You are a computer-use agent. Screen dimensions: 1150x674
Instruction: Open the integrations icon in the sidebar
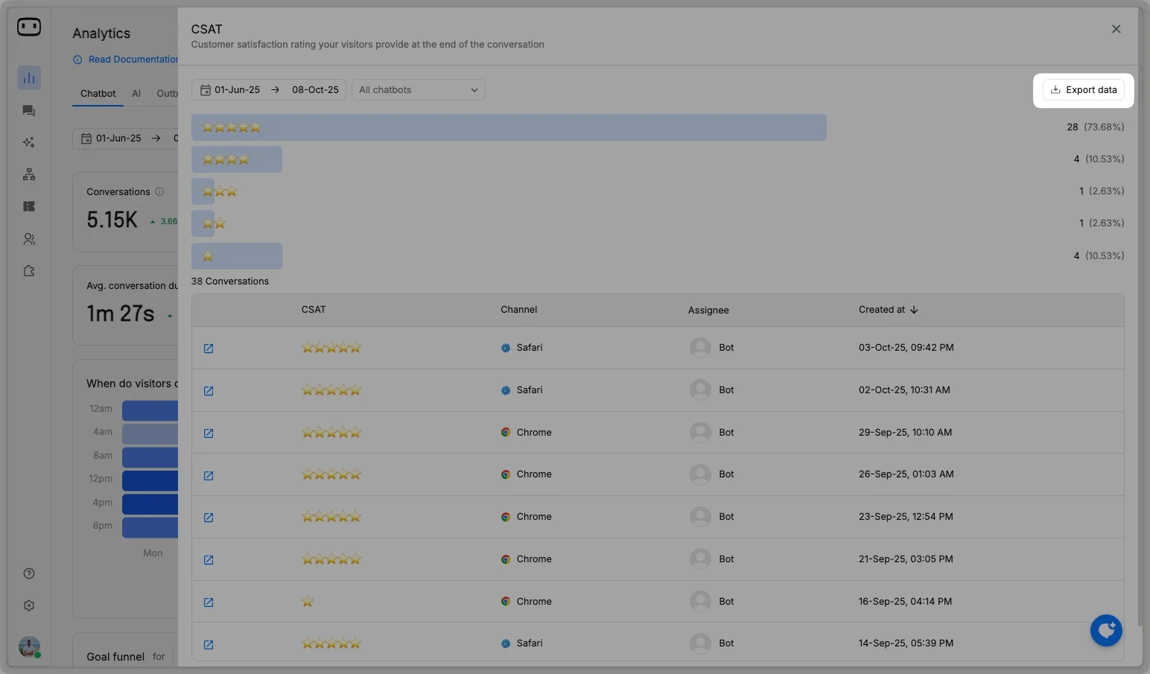point(29,271)
